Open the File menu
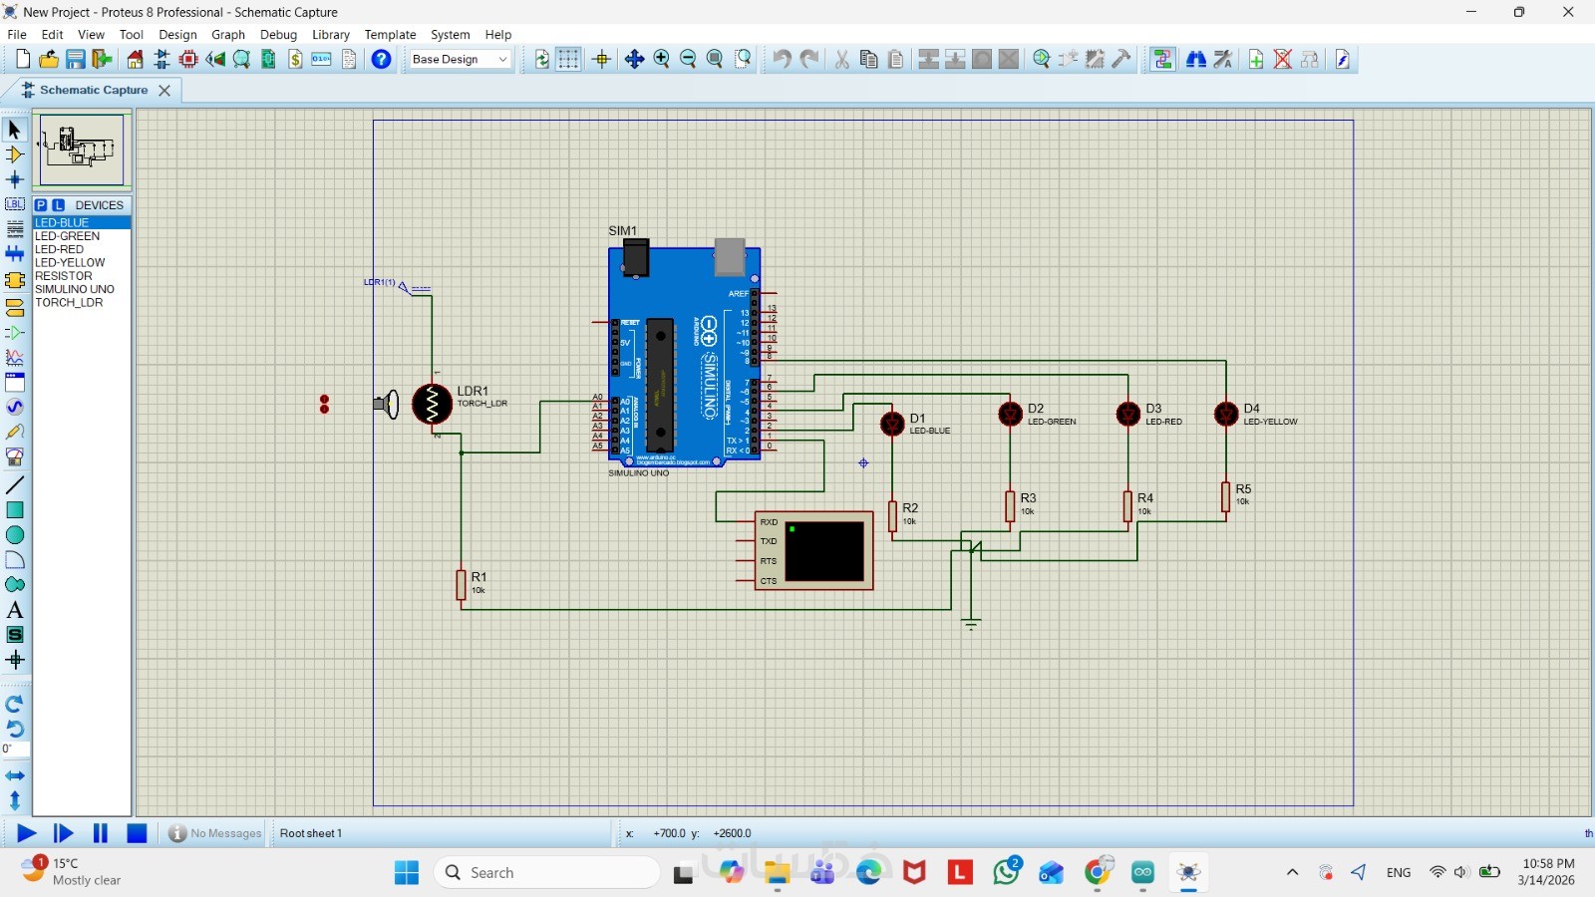Image resolution: width=1595 pixels, height=897 pixels. click(x=17, y=34)
